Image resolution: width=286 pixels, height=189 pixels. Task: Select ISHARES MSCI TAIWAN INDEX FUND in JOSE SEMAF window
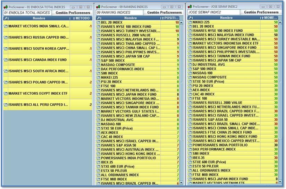coord(233,56)
